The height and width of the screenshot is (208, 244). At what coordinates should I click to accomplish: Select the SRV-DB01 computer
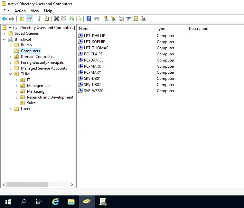[x=92, y=78]
